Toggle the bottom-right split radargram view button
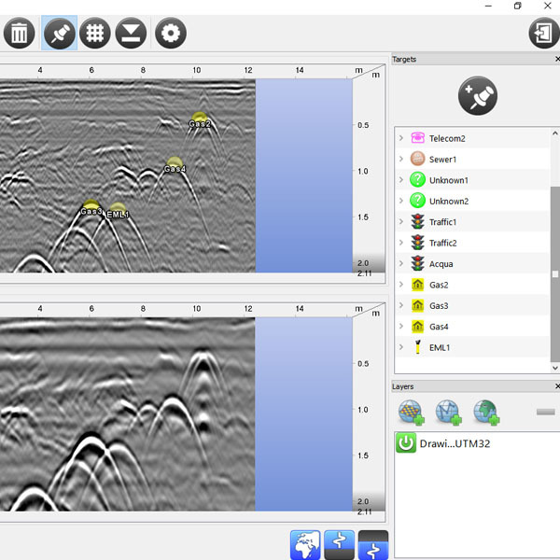560x560 pixels. coord(373,544)
